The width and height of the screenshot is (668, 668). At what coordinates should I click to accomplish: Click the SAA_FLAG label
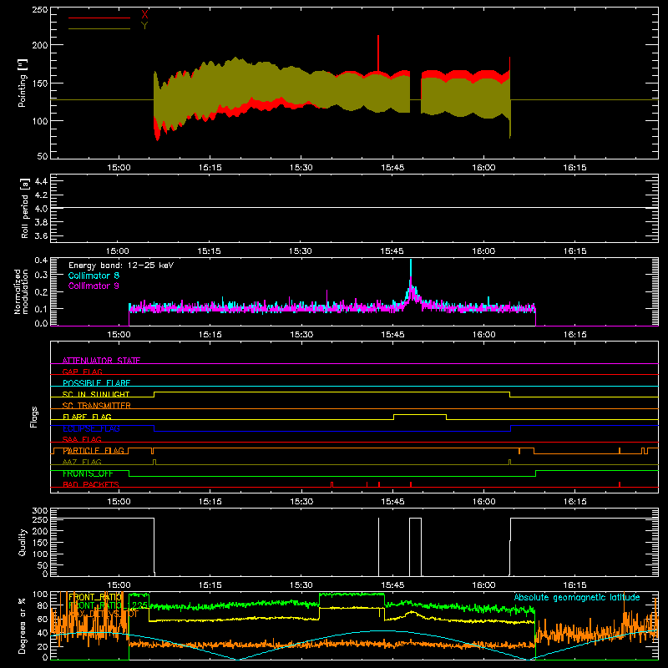[x=82, y=439]
